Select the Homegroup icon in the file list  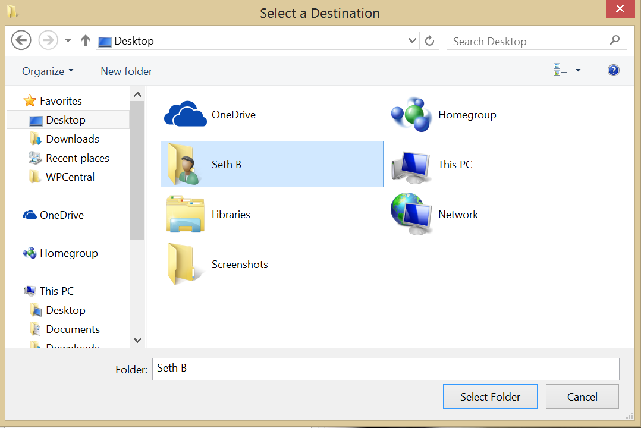coord(411,114)
